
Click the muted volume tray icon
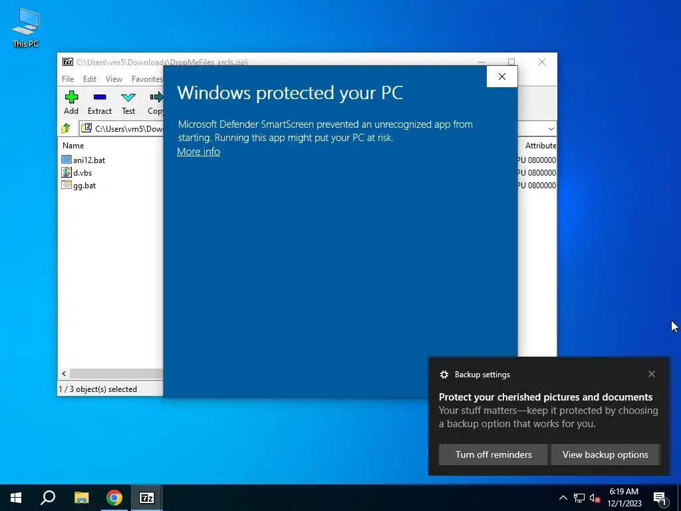click(x=595, y=498)
